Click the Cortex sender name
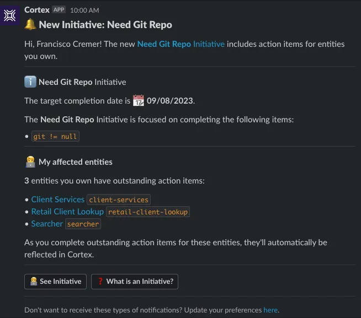 (x=37, y=10)
